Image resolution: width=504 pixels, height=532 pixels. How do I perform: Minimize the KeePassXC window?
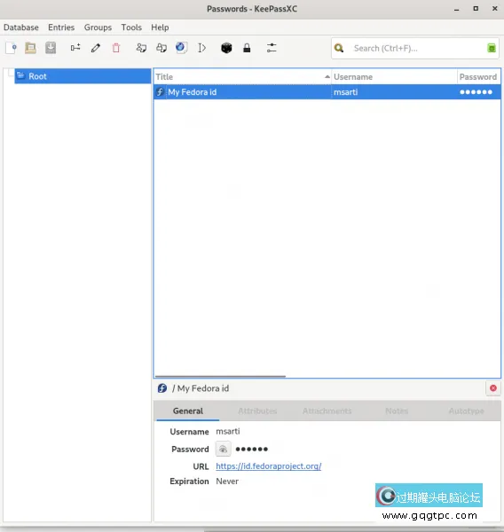456,9
